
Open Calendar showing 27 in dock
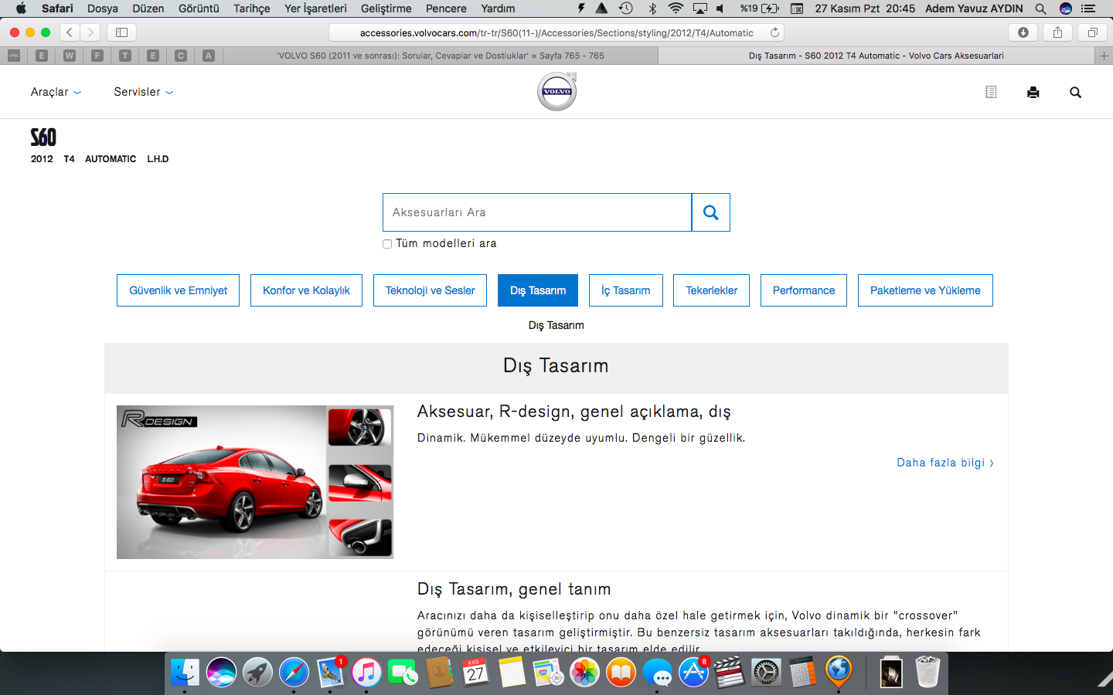click(x=475, y=673)
